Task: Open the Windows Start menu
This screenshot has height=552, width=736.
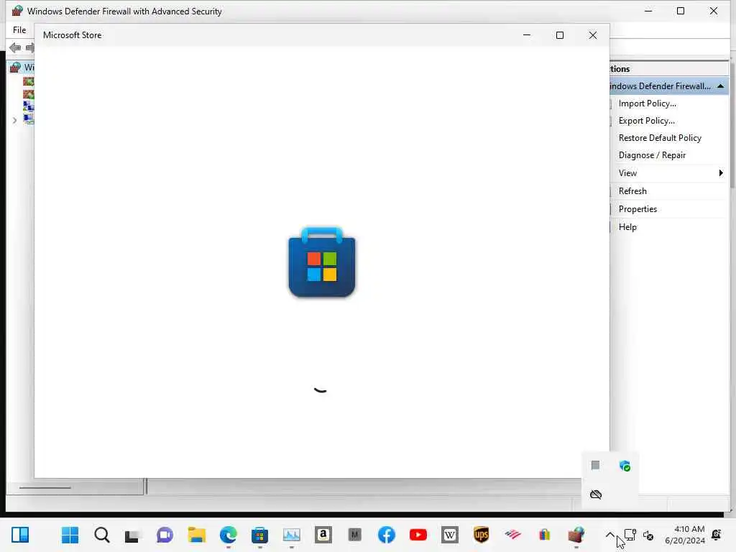Action: [x=70, y=535]
